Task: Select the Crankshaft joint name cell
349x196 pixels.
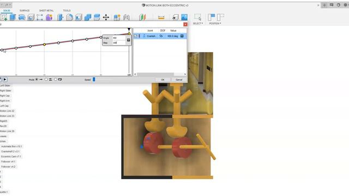Action: click(x=151, y=36)
